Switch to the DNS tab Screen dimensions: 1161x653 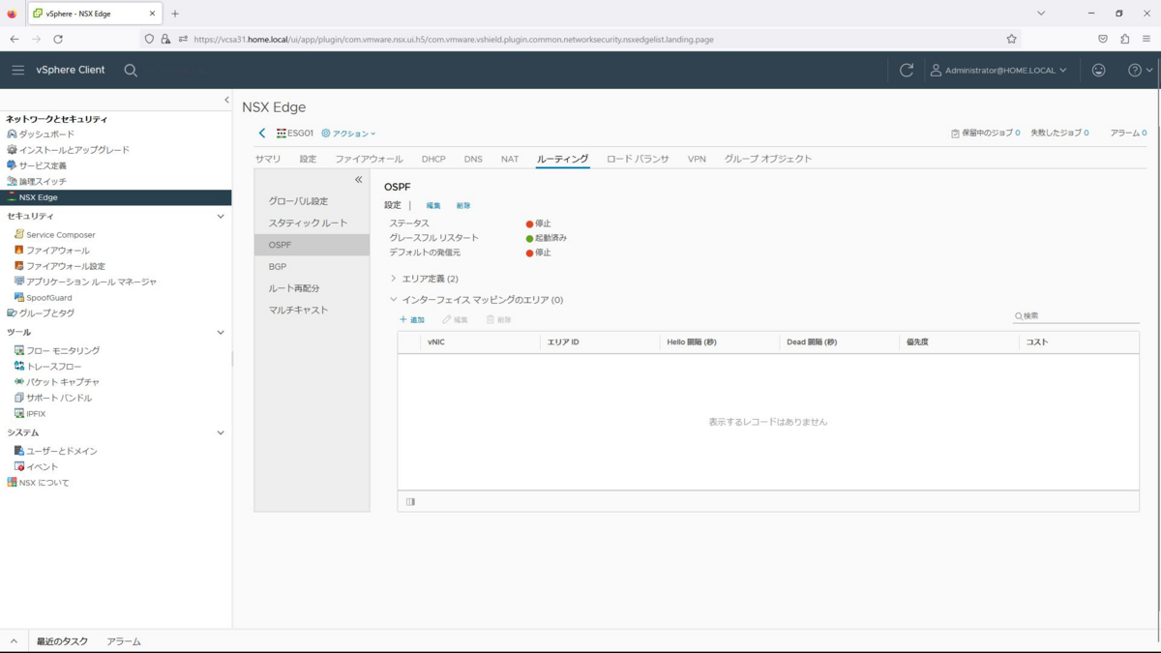(473, 159)
